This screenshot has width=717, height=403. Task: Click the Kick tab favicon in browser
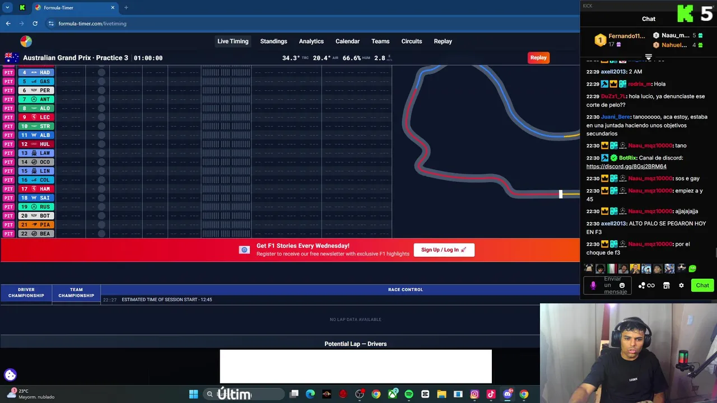(x=22, y=8)
